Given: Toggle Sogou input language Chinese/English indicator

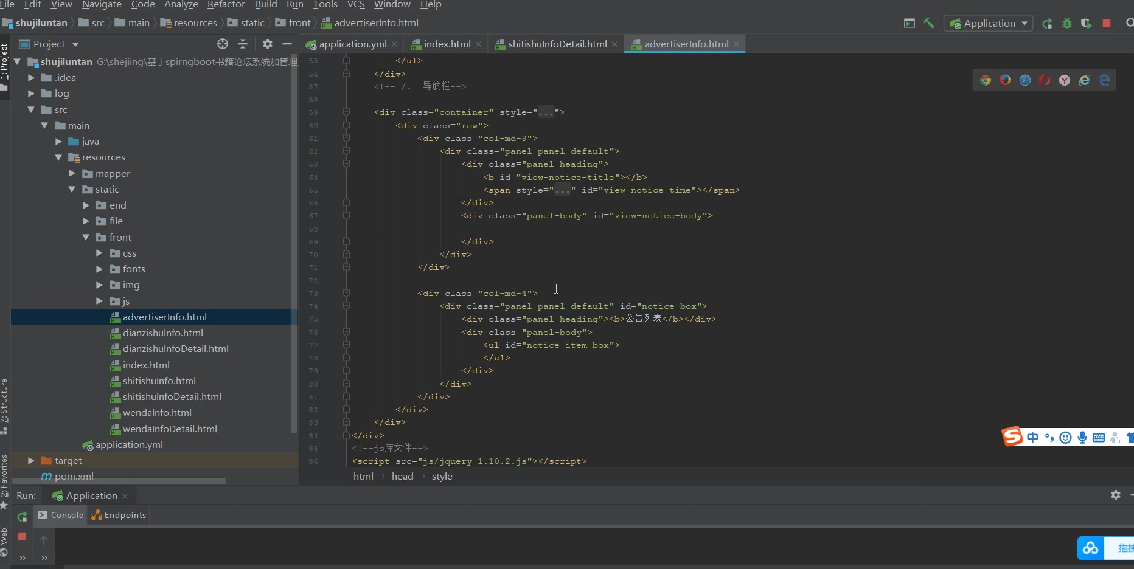Looking at the screenshot, I should (1032, 437).
